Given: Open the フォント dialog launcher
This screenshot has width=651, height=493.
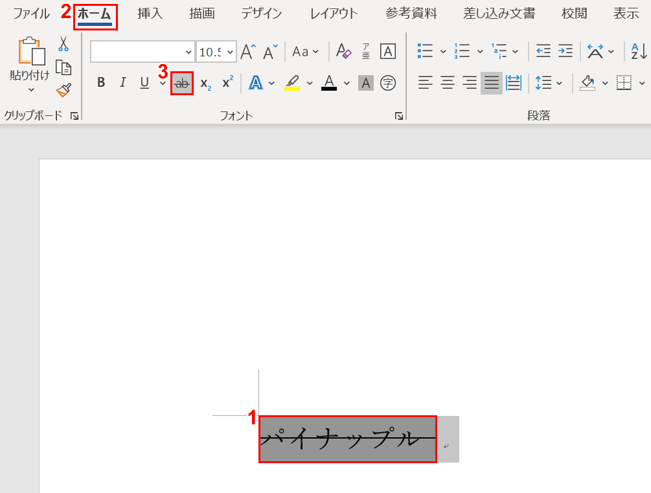Looking at the screenshot, I should coord(399,117).
